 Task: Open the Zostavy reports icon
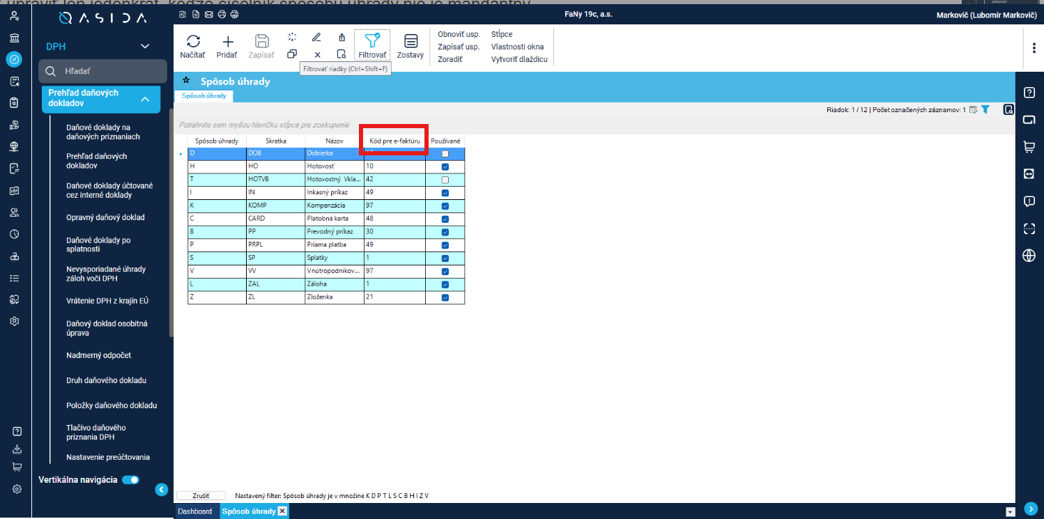pos(410,41)
